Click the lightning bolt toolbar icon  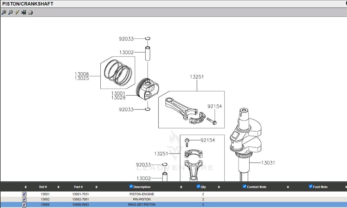click(17, 12)
